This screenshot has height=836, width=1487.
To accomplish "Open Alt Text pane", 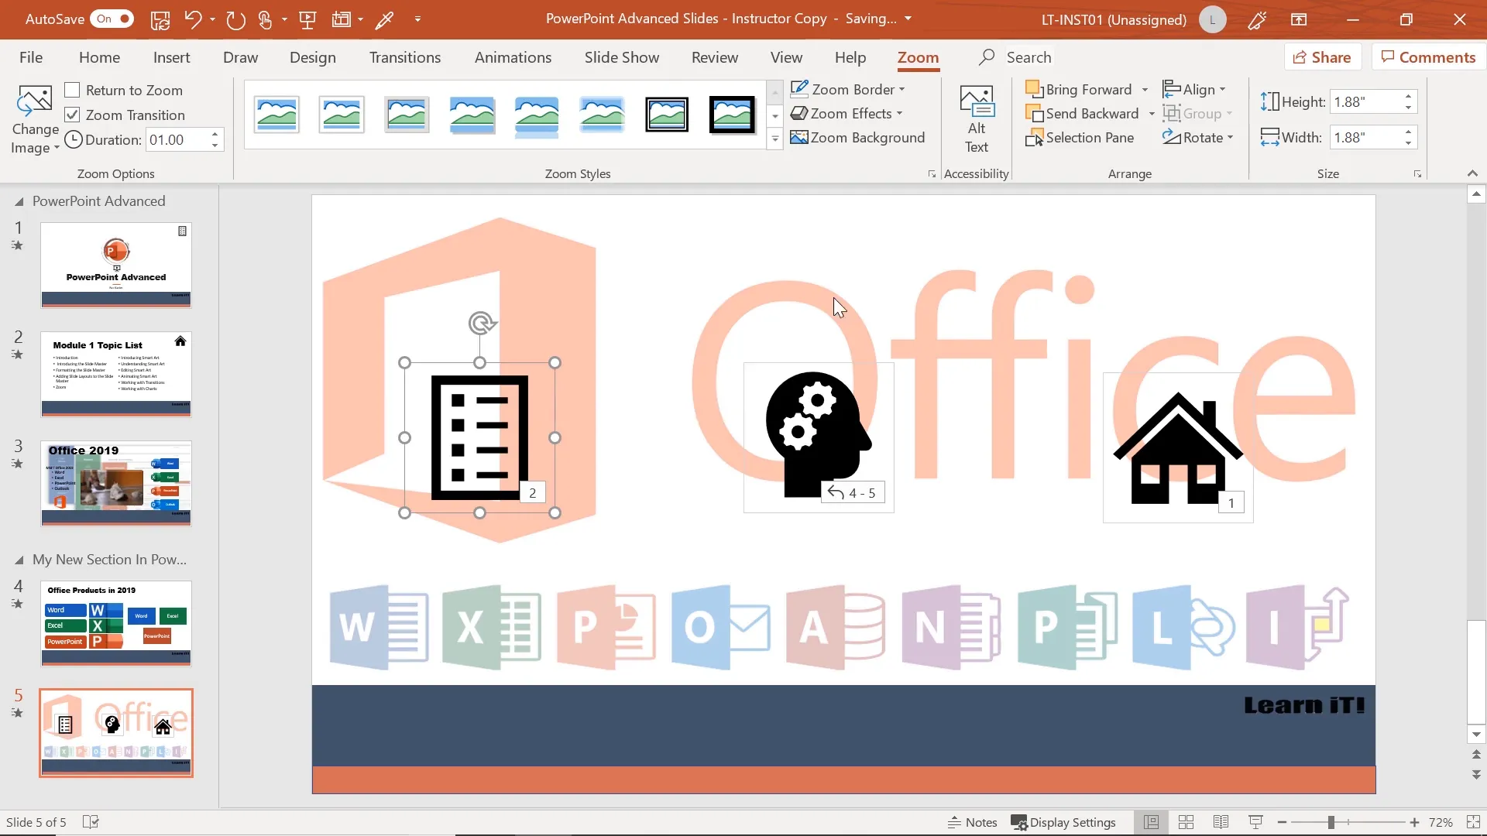I will [x=977, y=120].
